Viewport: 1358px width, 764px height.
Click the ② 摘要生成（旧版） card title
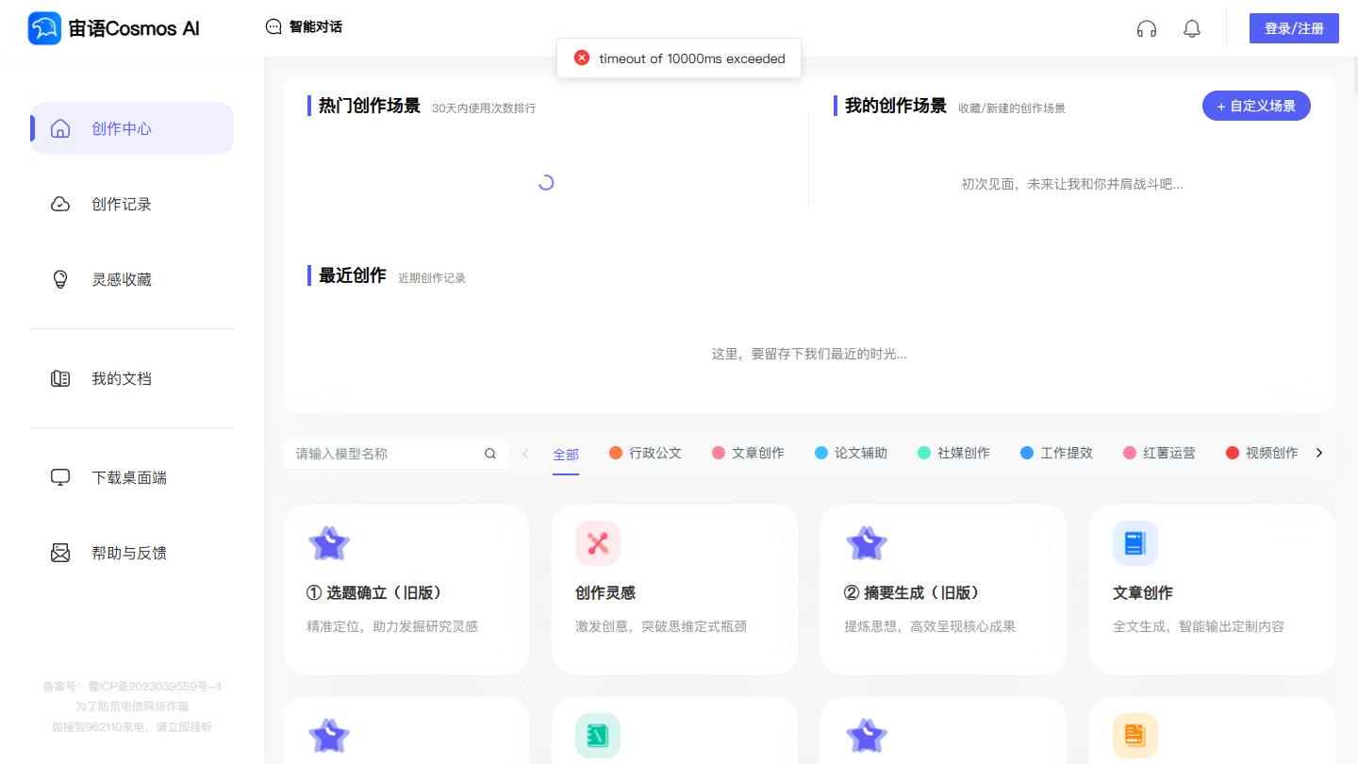click(x=912, y=593)
